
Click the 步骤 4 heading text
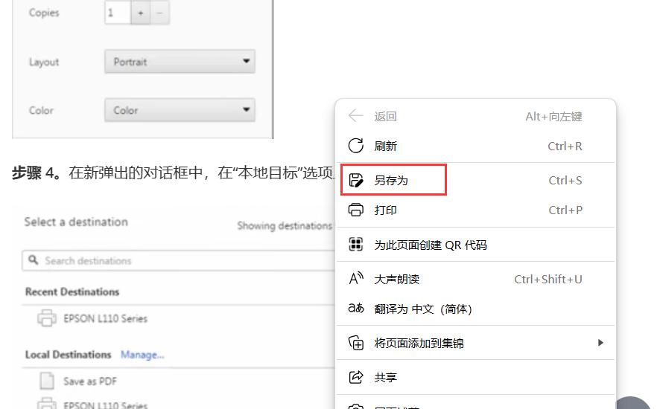(37, 173)
